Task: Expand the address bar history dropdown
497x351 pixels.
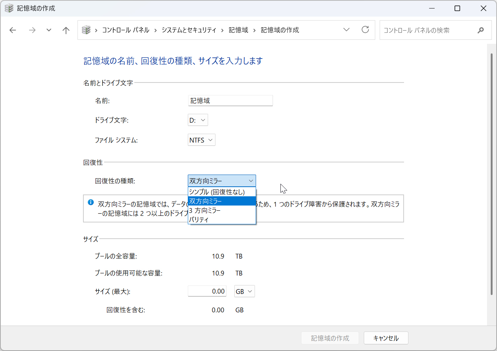Action: point(346,29)
